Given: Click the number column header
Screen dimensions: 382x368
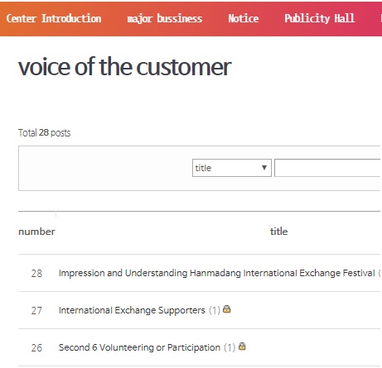Looking at the screenshot, I should [x=36, y=232].
